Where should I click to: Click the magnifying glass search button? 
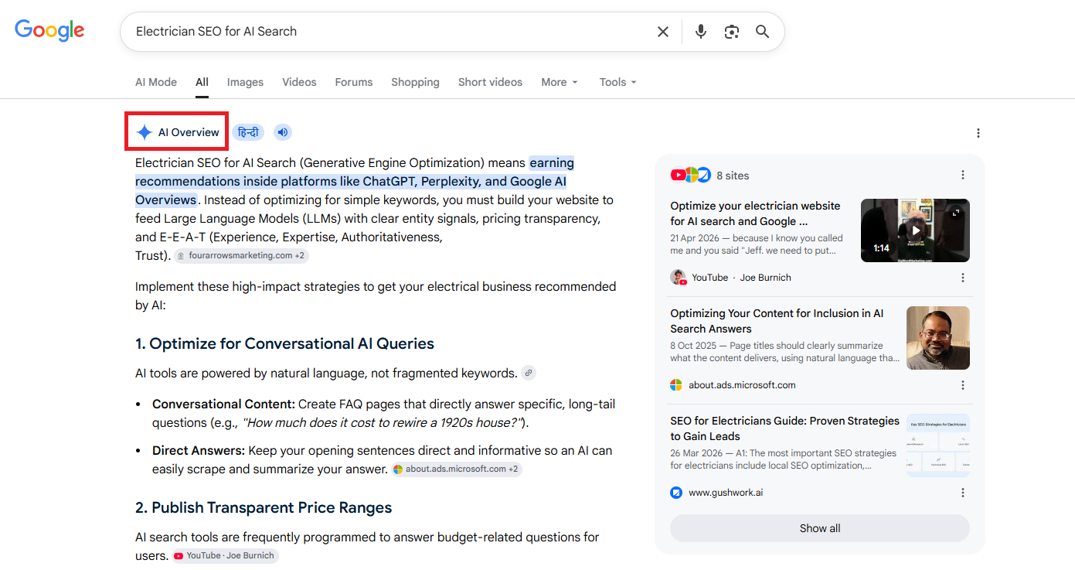tap(763, 32)
